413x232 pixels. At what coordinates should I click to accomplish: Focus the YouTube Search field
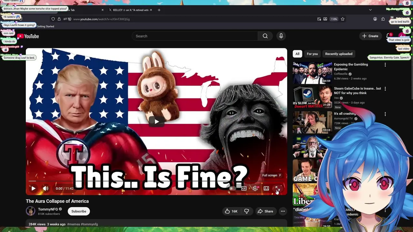[x=195, y=36]
